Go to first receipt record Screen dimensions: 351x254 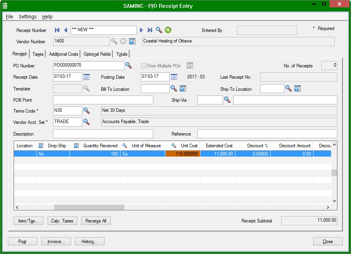[57, 30]
